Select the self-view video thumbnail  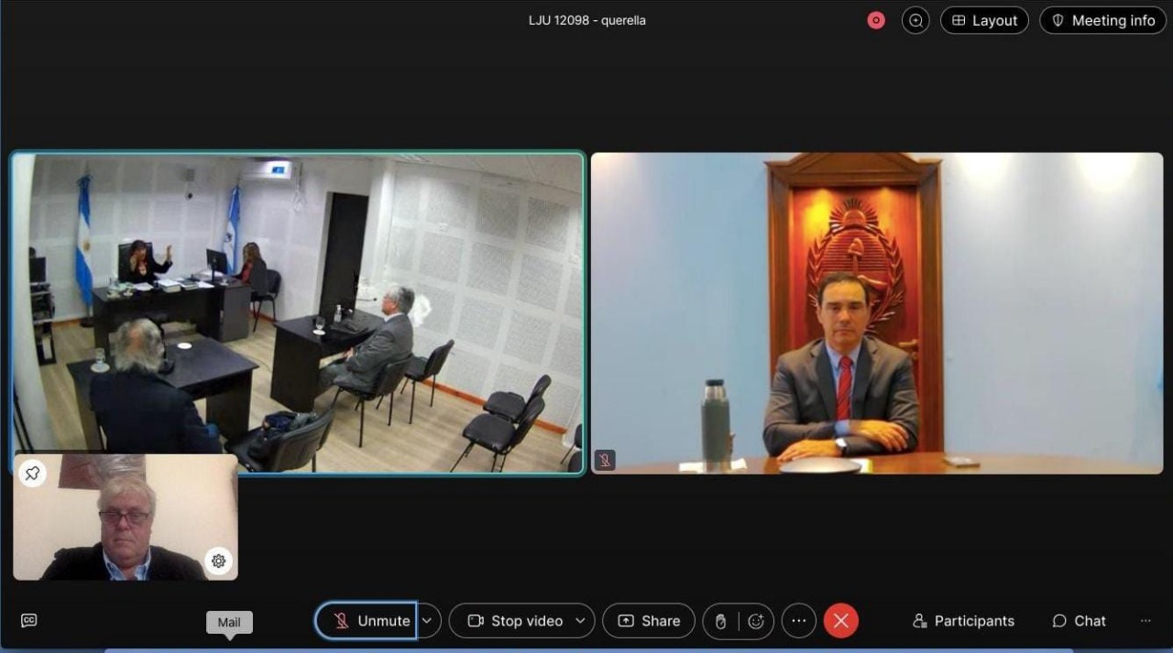126,517
